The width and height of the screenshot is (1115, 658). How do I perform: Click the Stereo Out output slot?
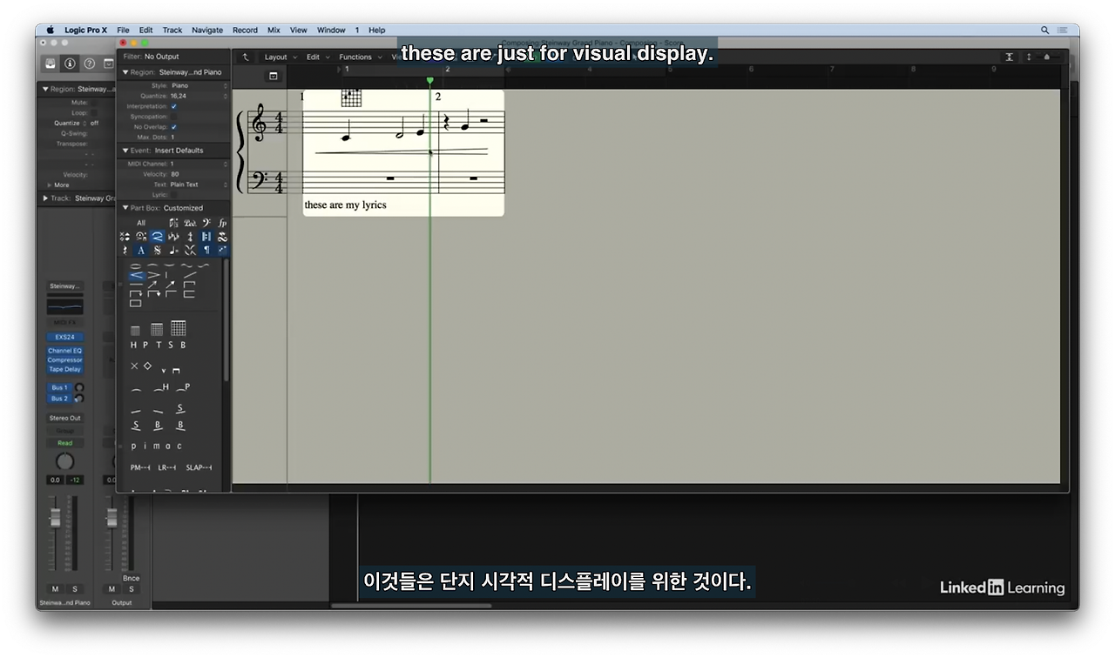65,419
